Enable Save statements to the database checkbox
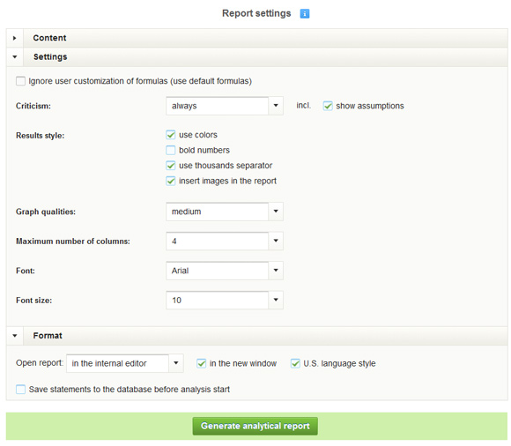The height and width of the screenshot is (446, 511). [x=20, y=390]
